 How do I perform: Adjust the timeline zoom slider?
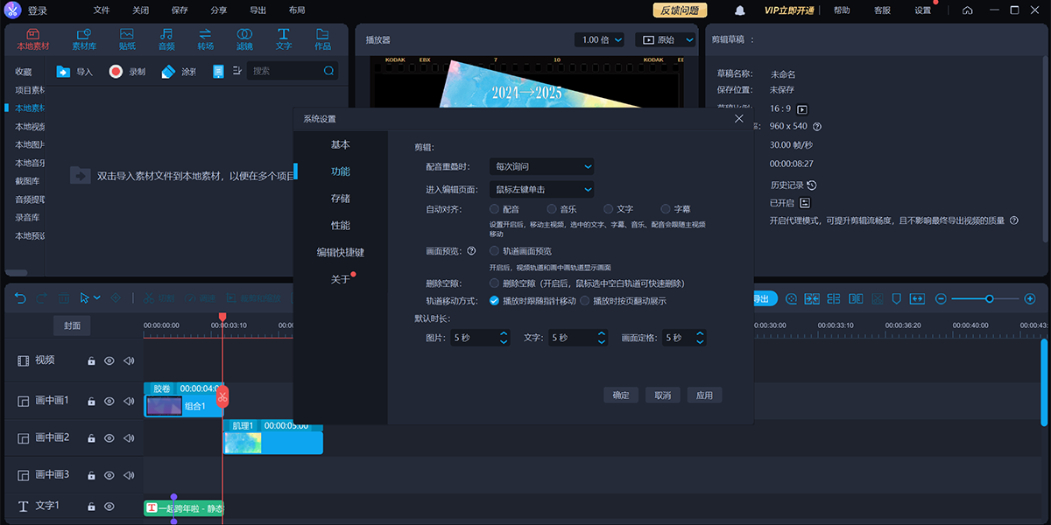coord(989,298)
